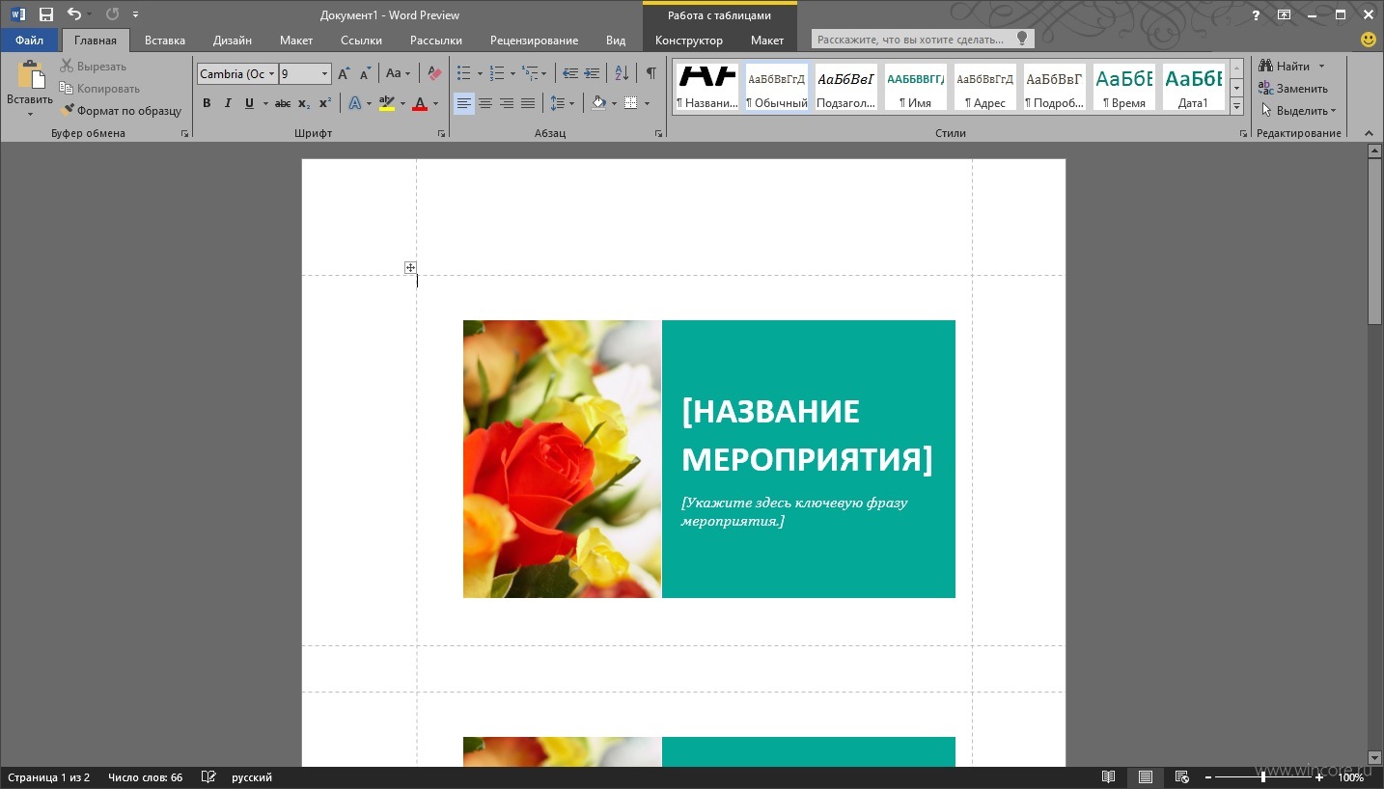Decrease paragraph indent
The image size is (1384, 789).
[x=570, y=73]
